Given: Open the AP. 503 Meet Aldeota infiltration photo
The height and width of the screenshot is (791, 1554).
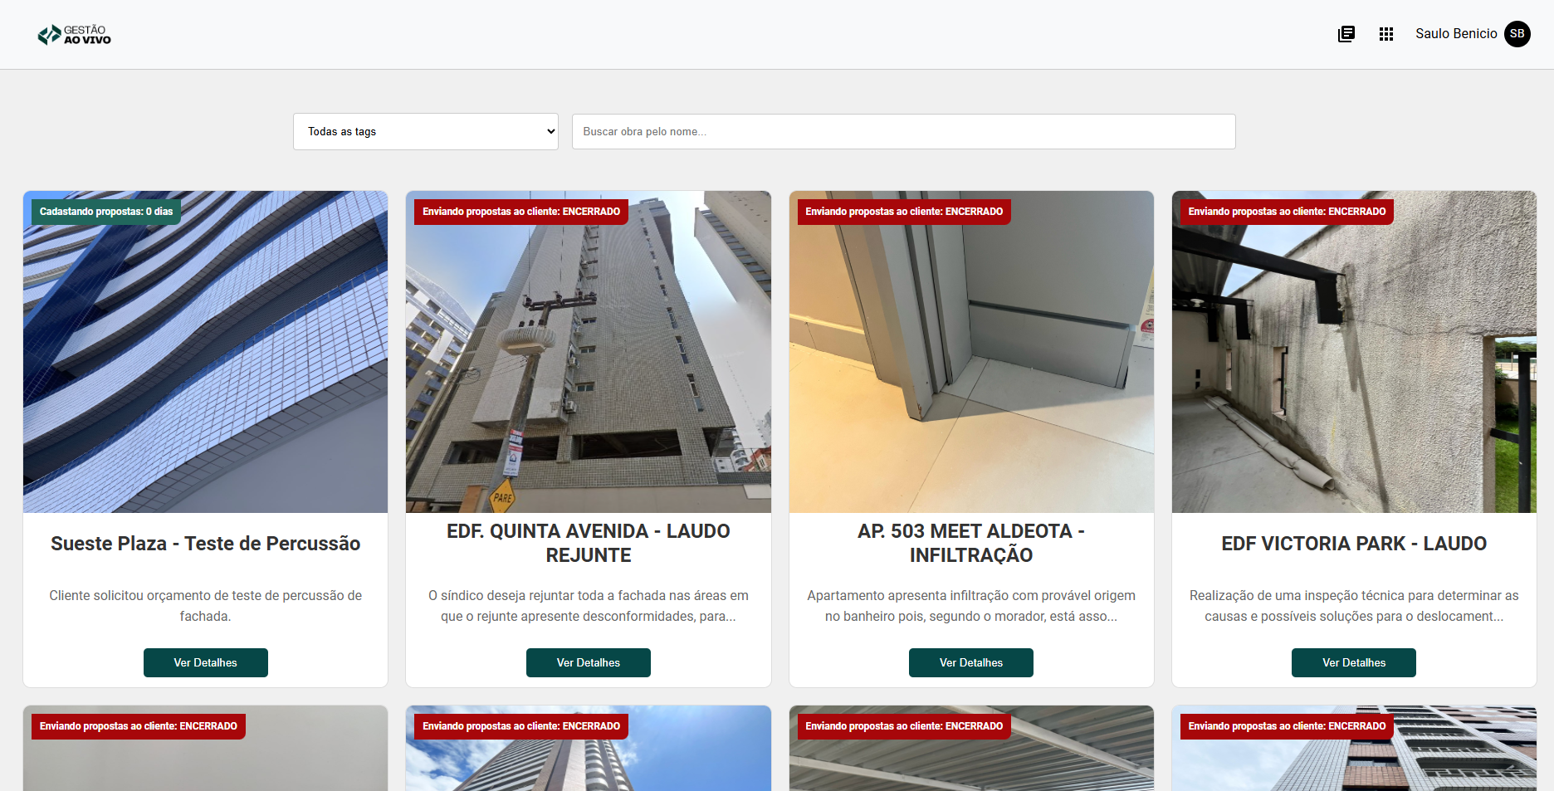Looking at the screenshot, I should click(x=971, y=352).
